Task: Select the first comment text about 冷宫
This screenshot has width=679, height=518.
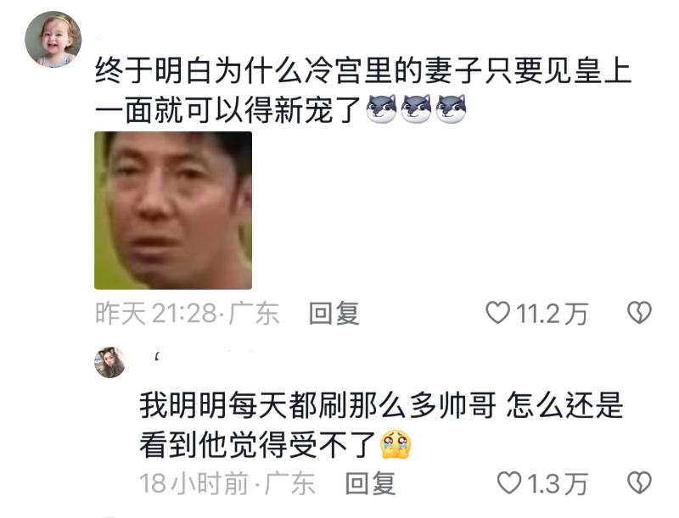Action: [x=363, y=91]
